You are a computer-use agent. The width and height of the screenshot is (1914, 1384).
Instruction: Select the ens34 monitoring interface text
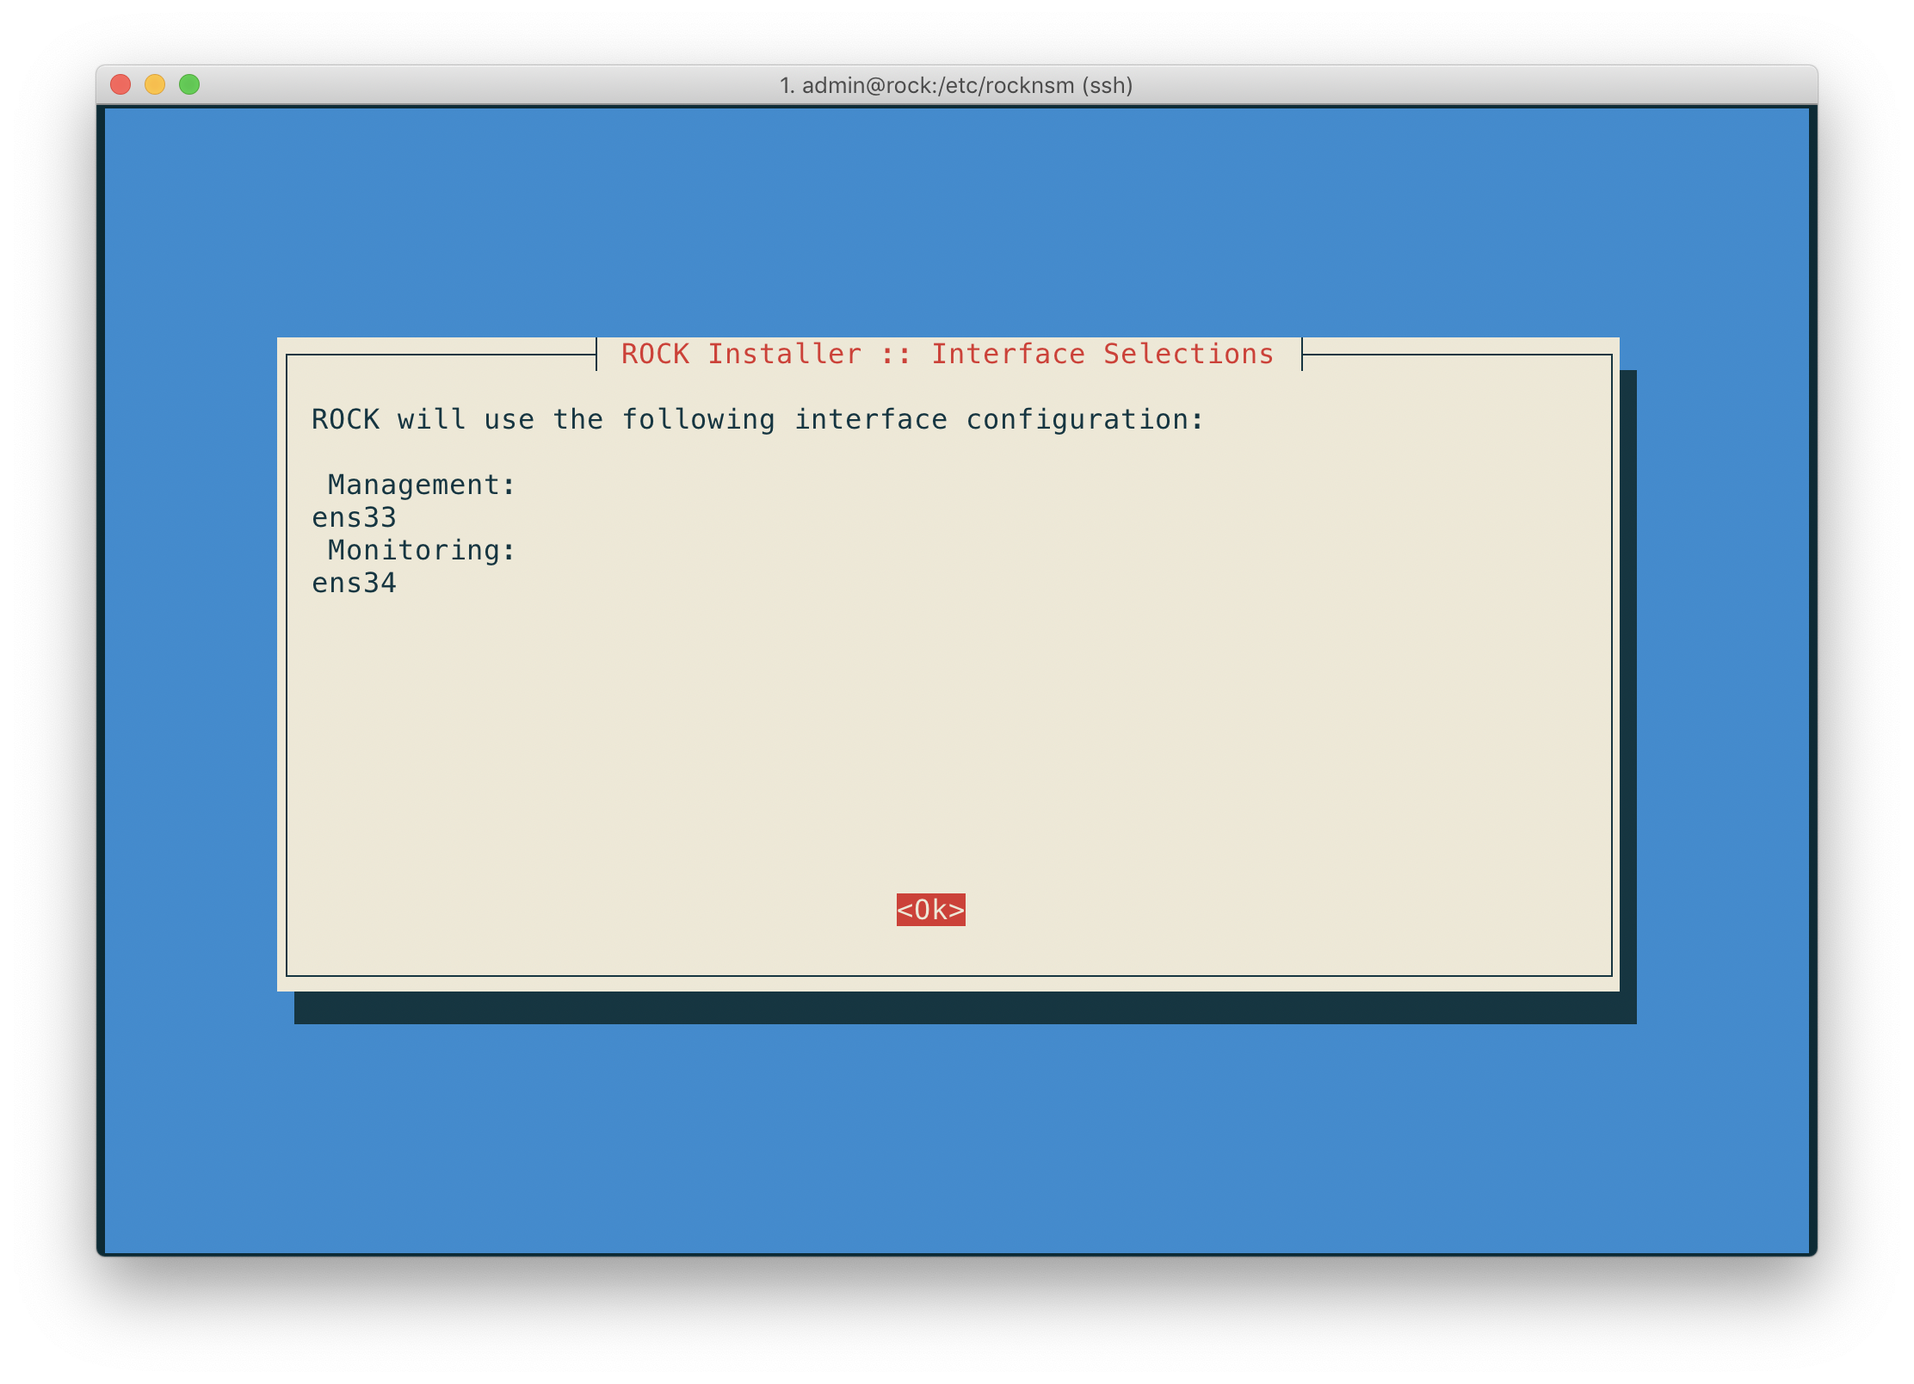coord(354,583)
